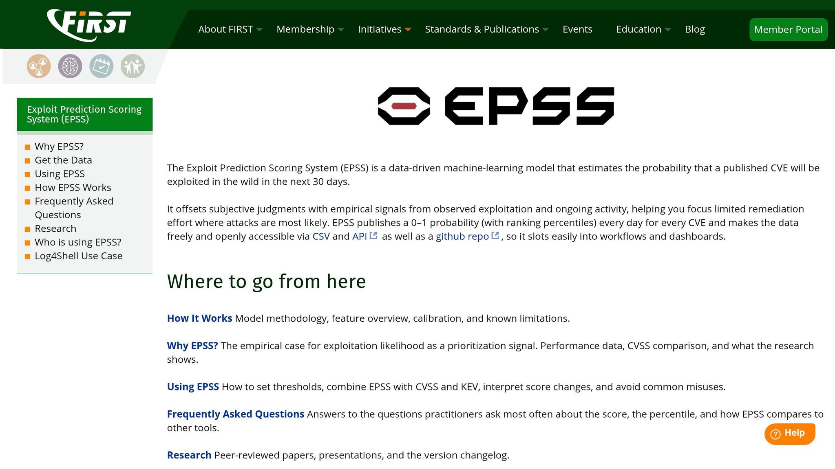The height and width of the screenshot is (469, 835).
Task: Expand the Education dropdown arrow
Action: click(x=668, y=30)
